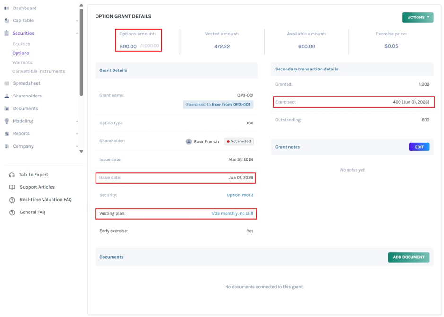This screenshot has width=444, height=317.
Task: Open the General FAQ link
Action: point(33,212)
